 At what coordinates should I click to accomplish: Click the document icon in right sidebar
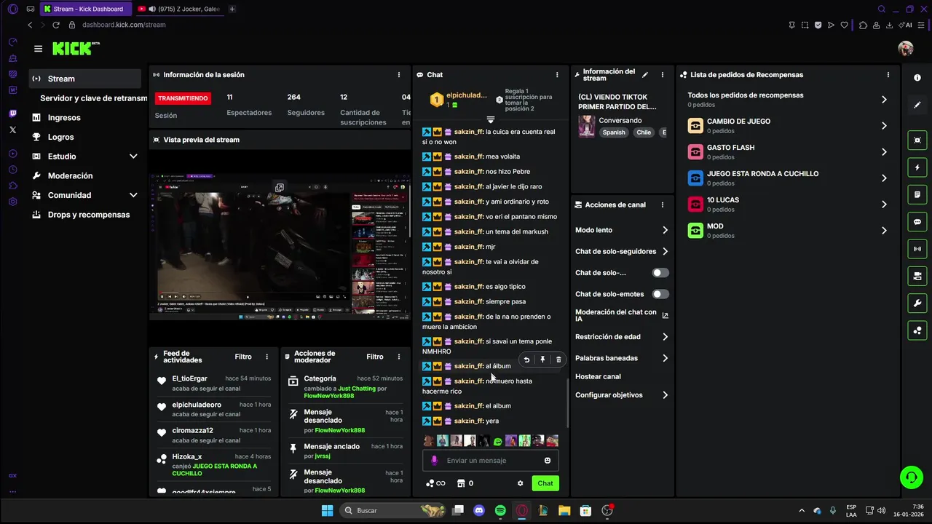pos(917,194)
